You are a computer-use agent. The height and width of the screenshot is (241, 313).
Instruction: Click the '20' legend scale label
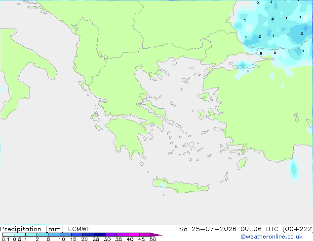tap(84, 239)
